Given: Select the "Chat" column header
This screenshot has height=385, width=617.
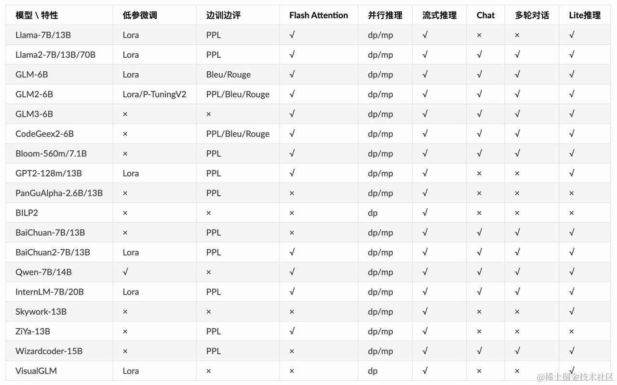Looking at the screenshot, I should pyautogui.click(x=485, y=15).
